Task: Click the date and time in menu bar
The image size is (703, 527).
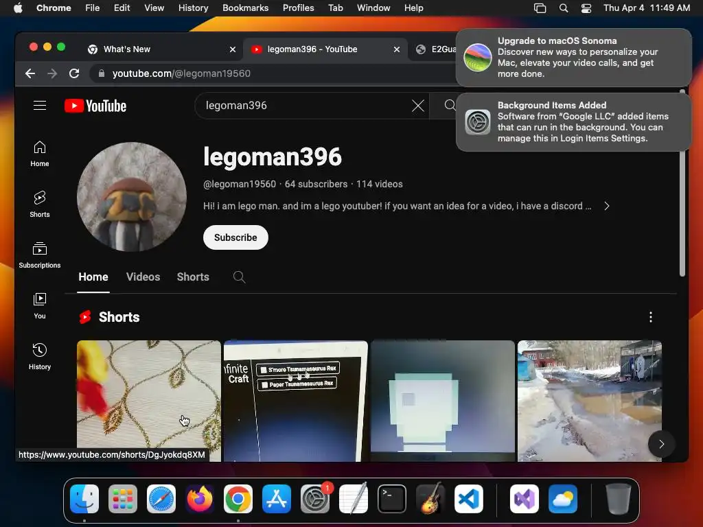Action: 647,8
